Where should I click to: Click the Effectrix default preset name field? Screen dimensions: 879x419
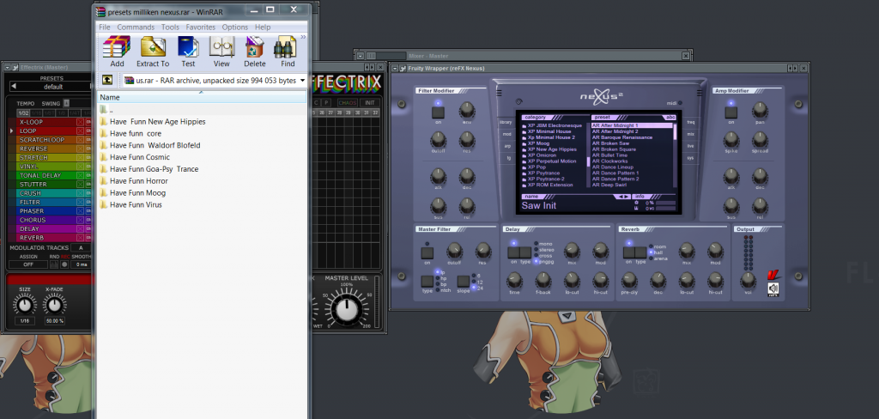[x=52, y=87]
